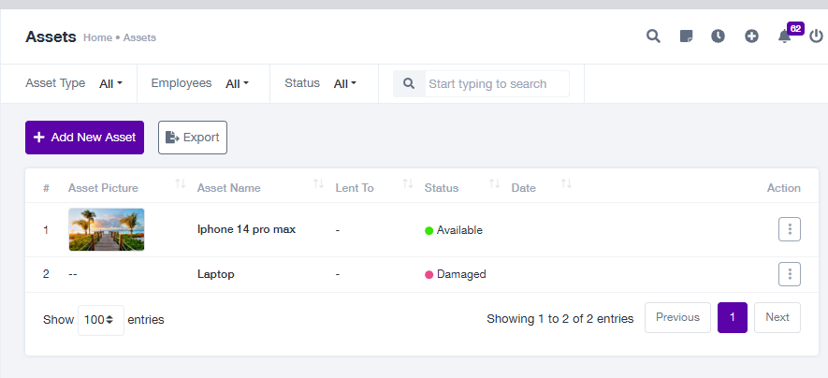
Task: Click the Showing 1 to 2 of 2 entries text
Action: [560, 319]
